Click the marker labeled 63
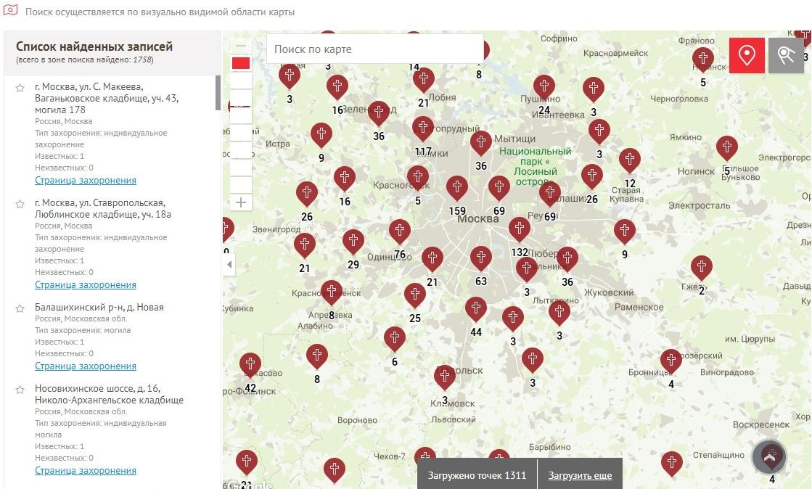Viewport: 812px width, 489px height. (481, 259)
